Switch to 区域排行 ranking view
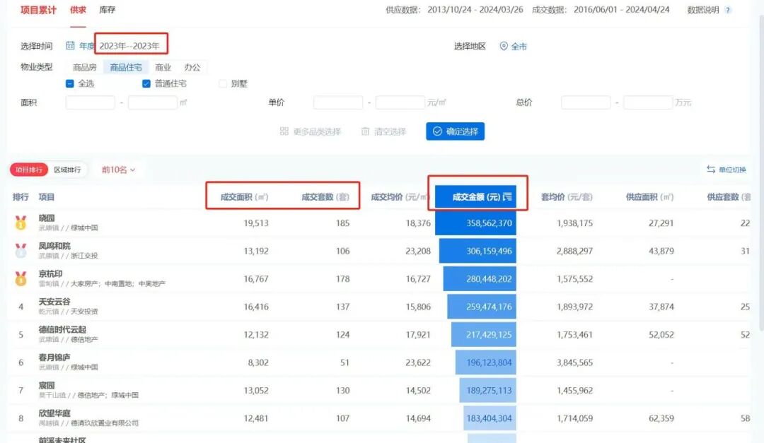The width and height of the screenshot is (764, 443). 67,170
